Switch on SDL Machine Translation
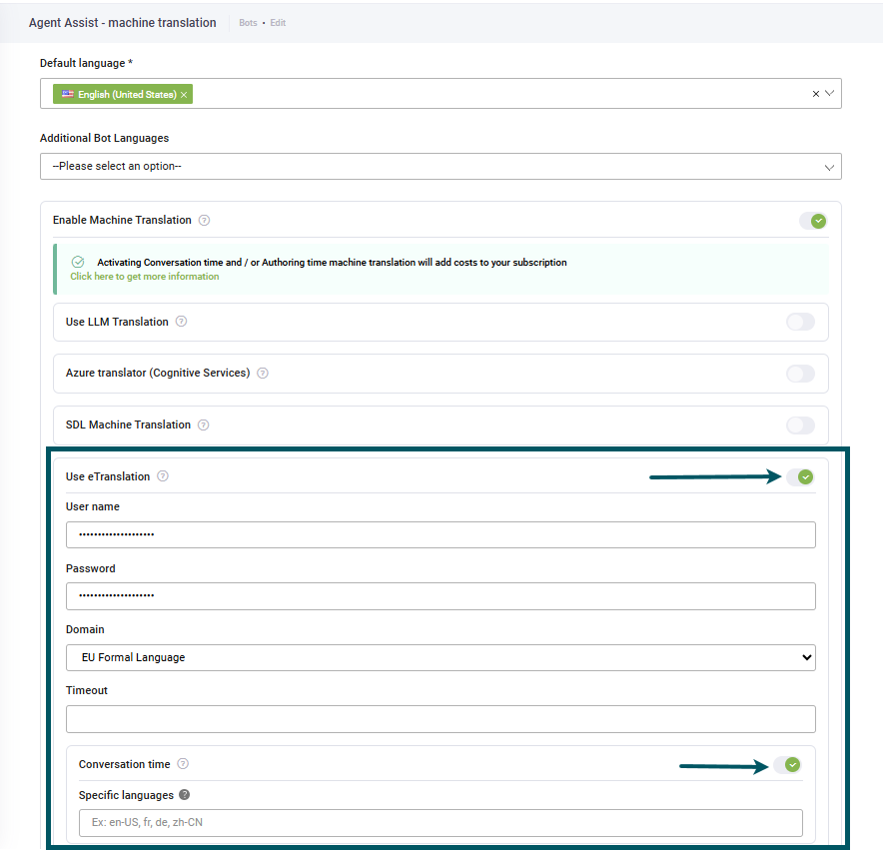883x850 pixels. tap(800, 425)
